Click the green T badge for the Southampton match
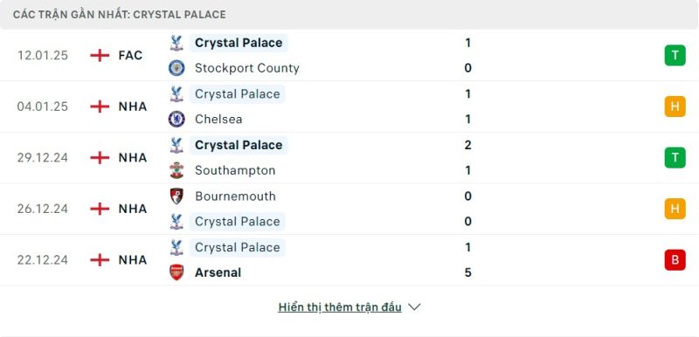Screen dimensions: 699x337 (675, 158)
